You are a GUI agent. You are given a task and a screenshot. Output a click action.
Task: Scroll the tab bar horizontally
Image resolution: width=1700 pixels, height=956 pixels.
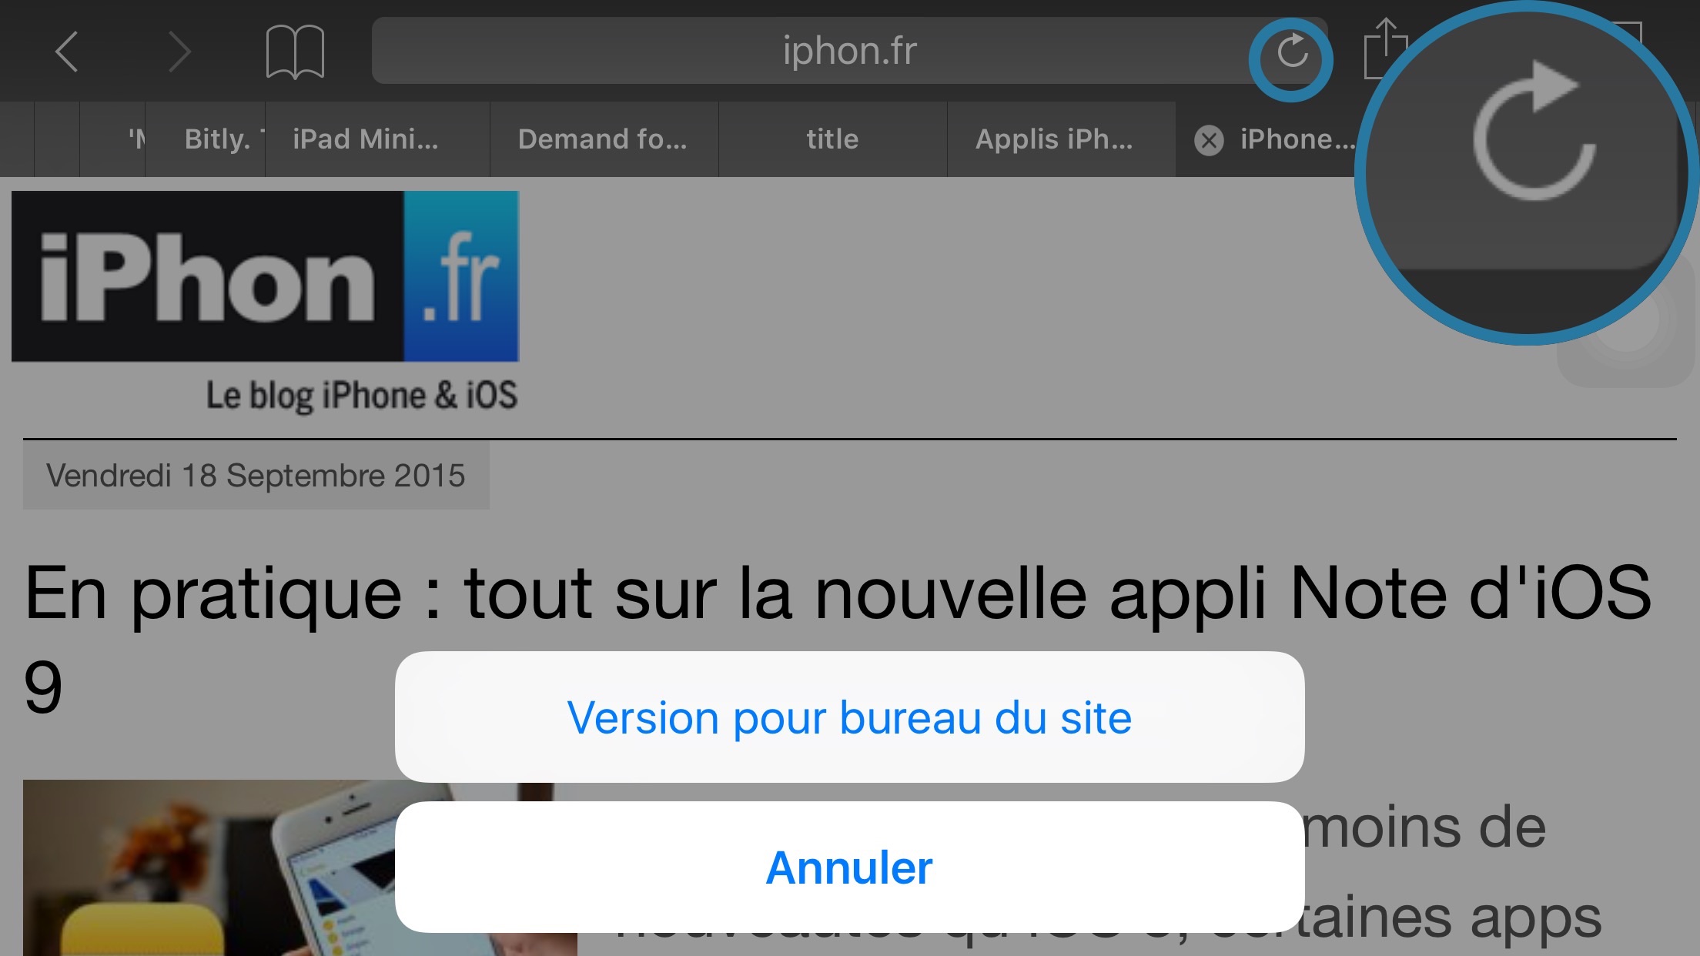click(x=850, y=139)
